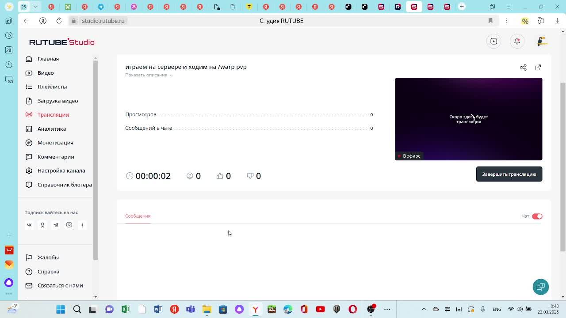Show hidden tray icons chevron

tap(424, 309)
